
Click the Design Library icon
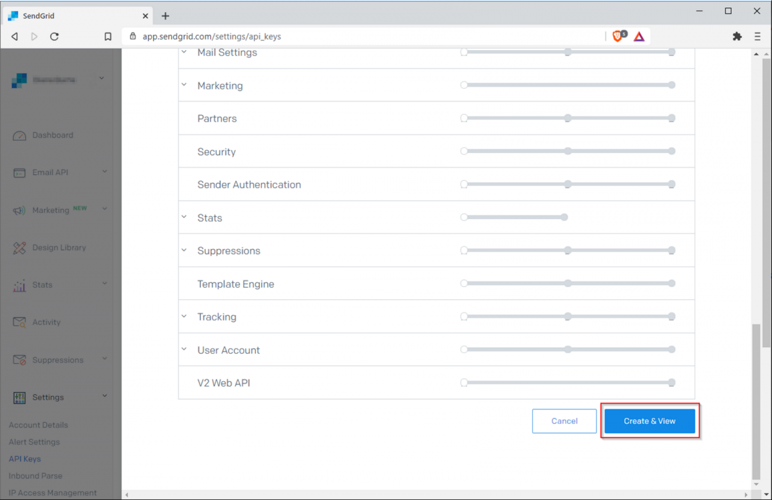click(x=19, y=248)
